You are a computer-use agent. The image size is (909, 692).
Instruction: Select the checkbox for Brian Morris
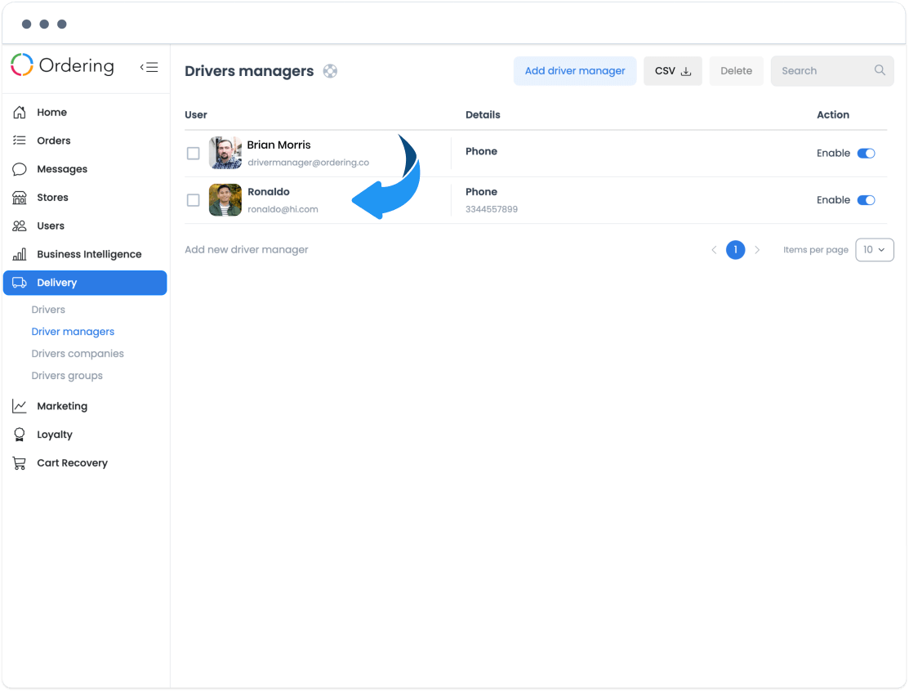(x=193, y=153)
